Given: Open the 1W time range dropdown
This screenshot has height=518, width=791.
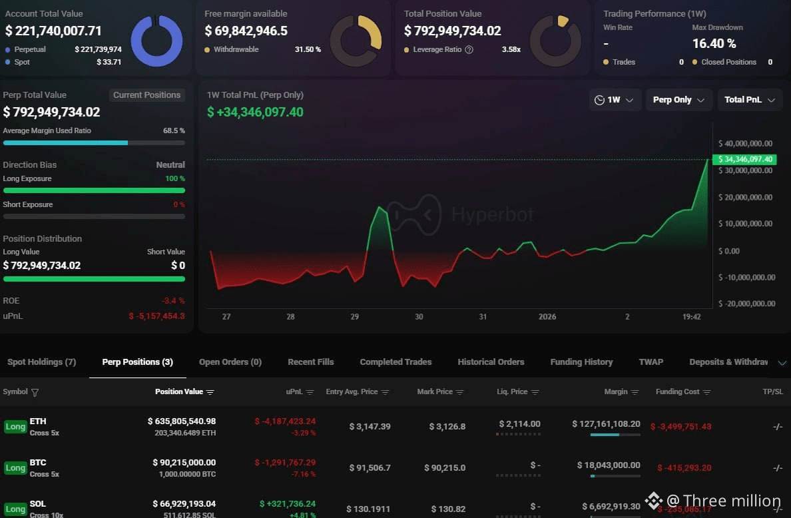Looking at the screenshot, I should [x=615, y=100].
